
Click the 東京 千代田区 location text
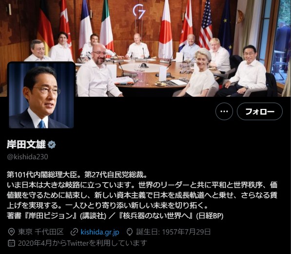tap(41, 232)
